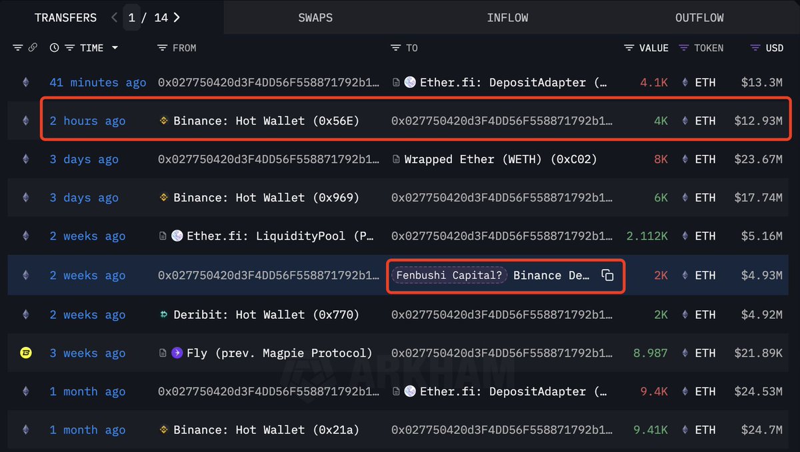Click the $24.53M USD amount
Image resolution: width=800 pixels, height=452 pixels.
[758, 391]
